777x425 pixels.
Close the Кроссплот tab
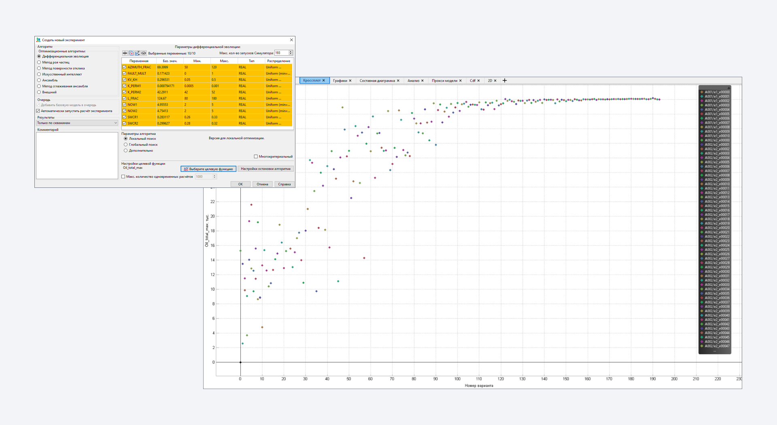324,80
